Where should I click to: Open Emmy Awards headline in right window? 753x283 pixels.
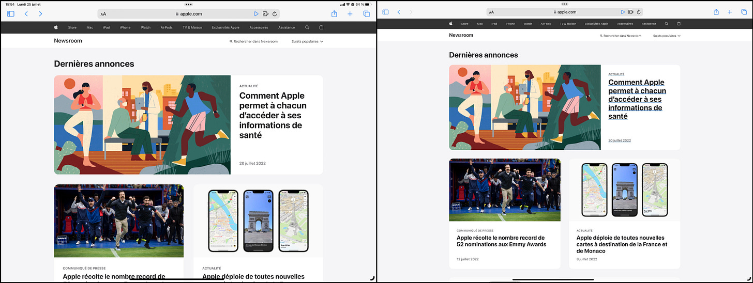502,241
